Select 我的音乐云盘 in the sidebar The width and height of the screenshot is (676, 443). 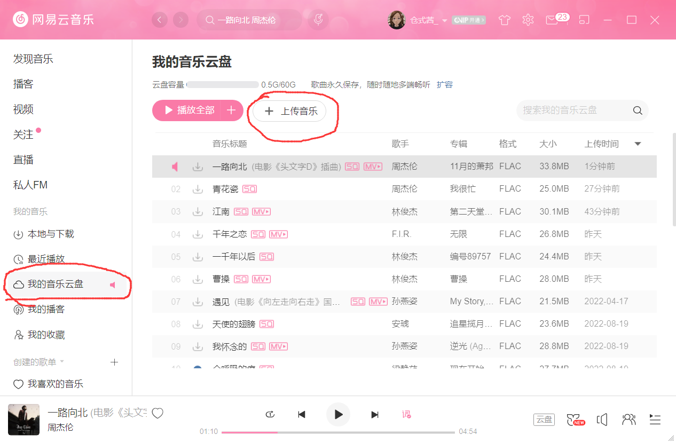[66, 284]
